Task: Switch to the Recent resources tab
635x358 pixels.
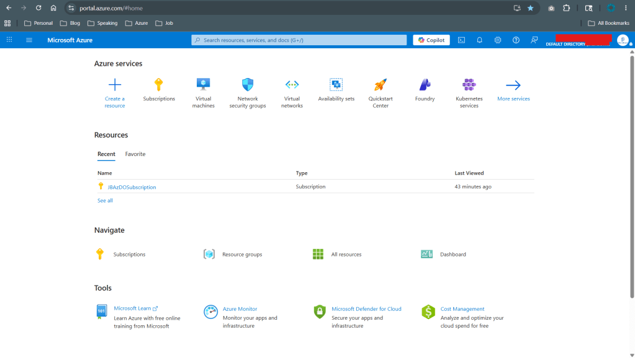Action: coord(106,154)
